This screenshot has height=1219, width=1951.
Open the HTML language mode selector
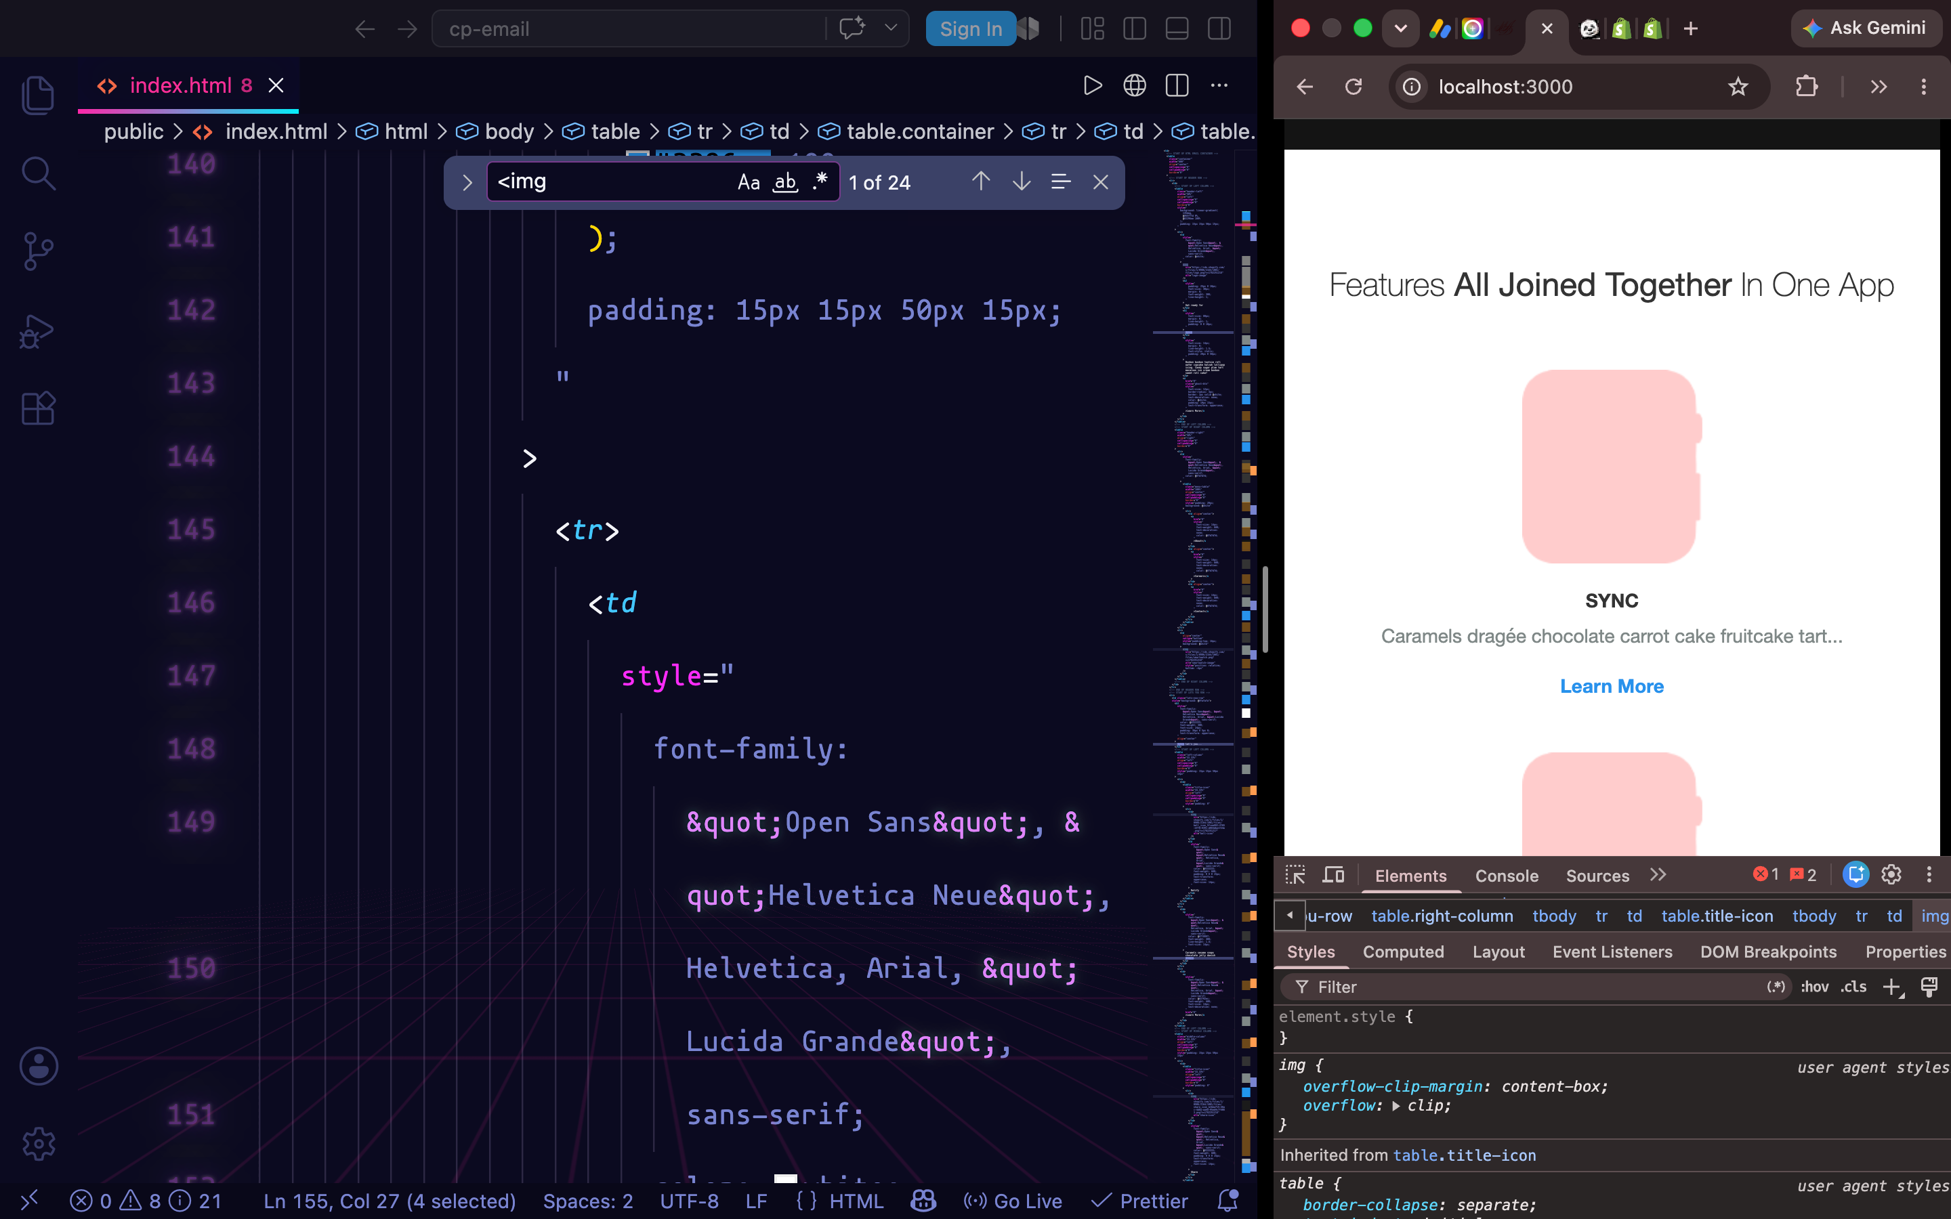pyautogui.click(x=856, y=1201)
